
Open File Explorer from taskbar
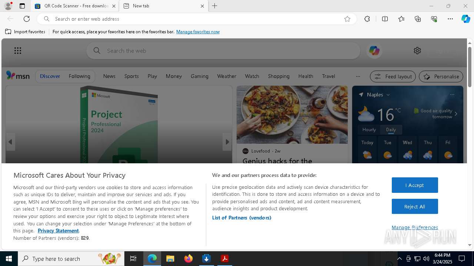coord(170,259)
